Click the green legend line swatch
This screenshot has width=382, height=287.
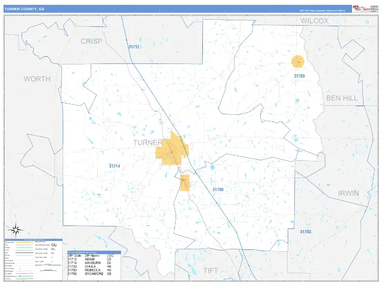click(24, 279)
